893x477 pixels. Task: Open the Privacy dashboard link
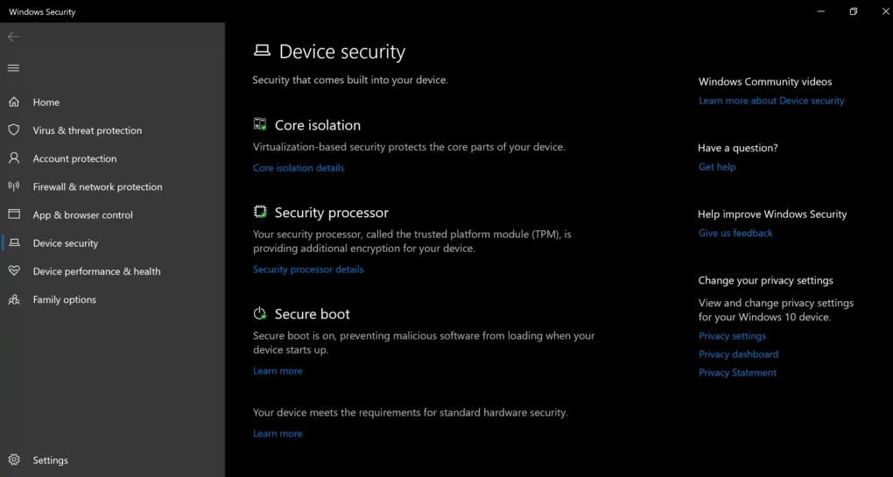(738, 354)
